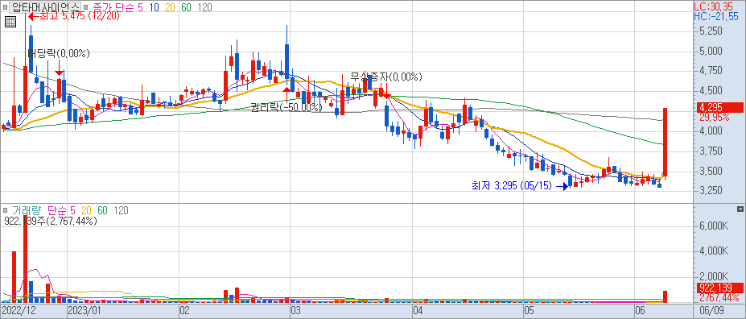Image resolution: width=746 pixels, height=319 pixels.
Task: Select the 5-day price moving average label
Action: 139,7
